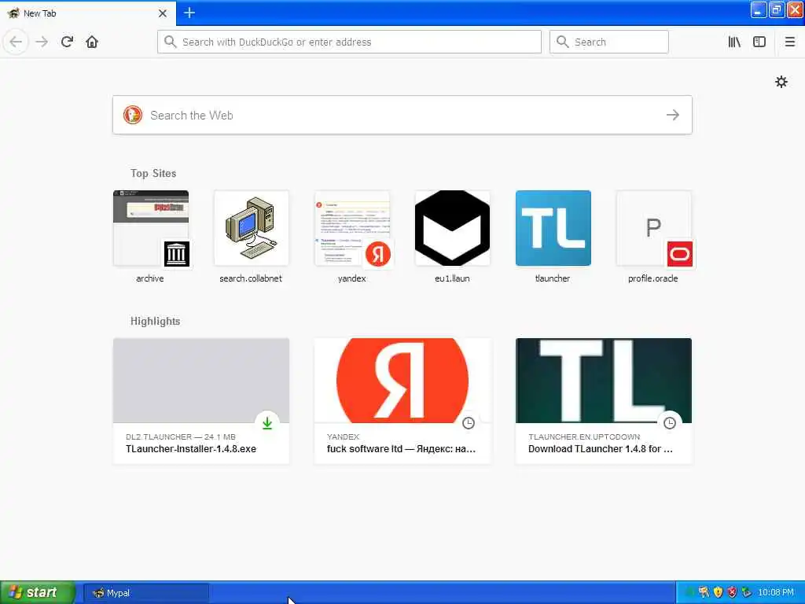The image size is (805, 604).
Task: Open the home page icon
Action: [x=92, y=42]
